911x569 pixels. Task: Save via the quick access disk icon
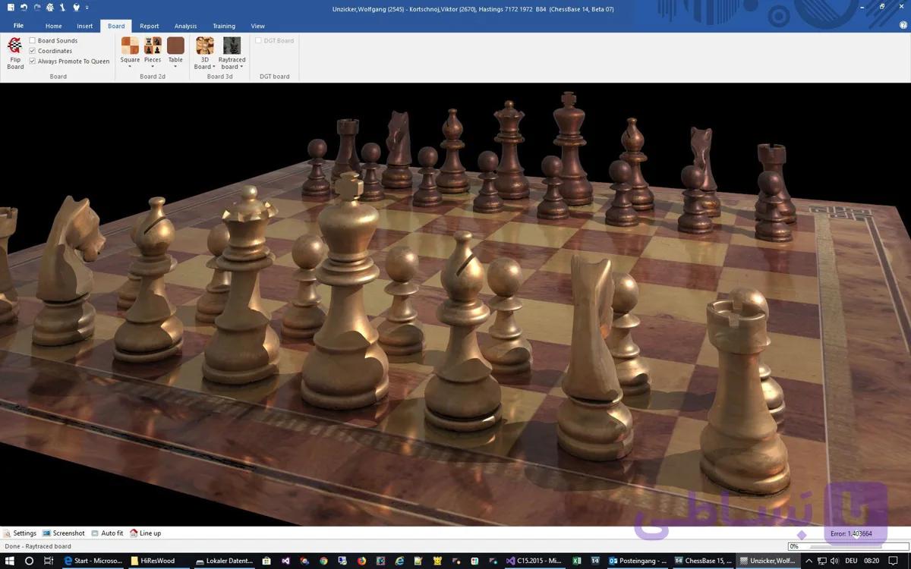[11, 8]
